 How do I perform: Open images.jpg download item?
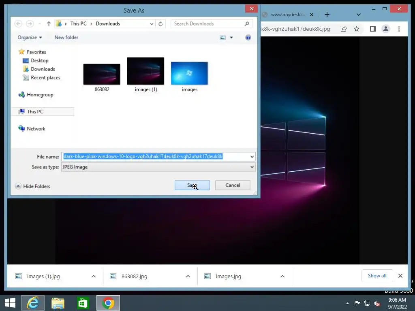click(228, 276)
